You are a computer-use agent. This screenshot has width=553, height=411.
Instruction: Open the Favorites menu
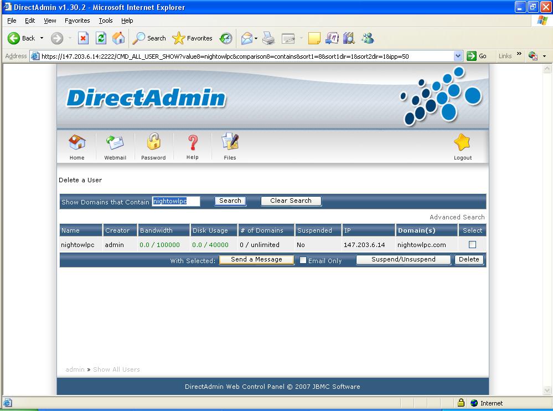pos(77,20)
